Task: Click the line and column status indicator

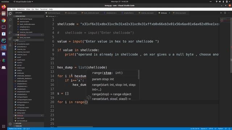Action: pos(195,129)
